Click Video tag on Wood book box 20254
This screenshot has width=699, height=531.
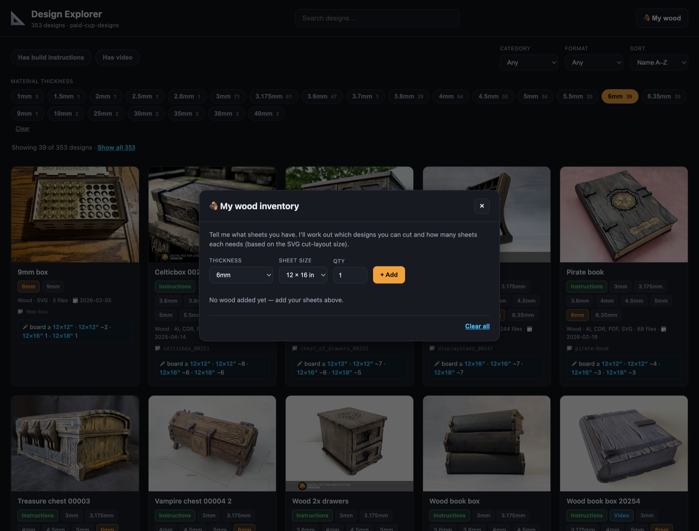point(621,515)
